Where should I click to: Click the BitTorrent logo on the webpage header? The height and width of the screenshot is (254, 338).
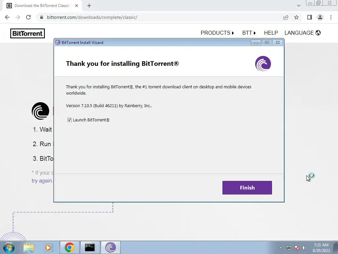[28, 33]
